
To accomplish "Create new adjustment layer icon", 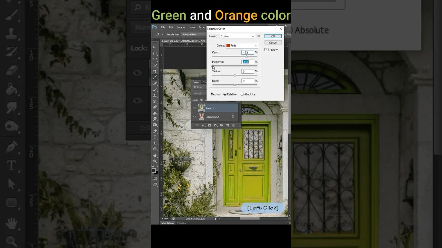I will point(215,125).
